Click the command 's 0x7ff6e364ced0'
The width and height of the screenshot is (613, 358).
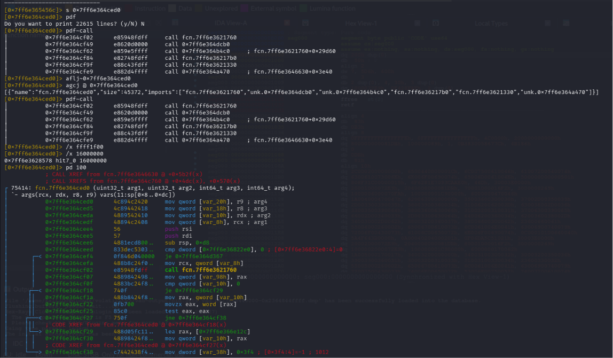93,10
